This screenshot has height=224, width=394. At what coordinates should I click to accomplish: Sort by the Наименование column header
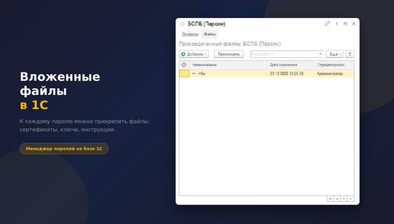229,65
